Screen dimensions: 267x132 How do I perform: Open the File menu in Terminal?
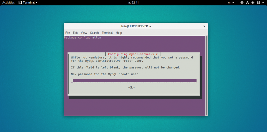(x=68, y=33)
